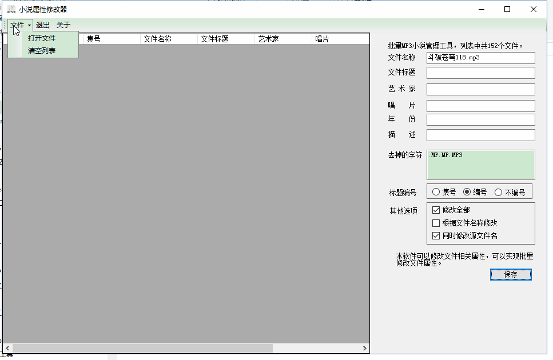
Task: Focus the 文件标题 text box
Action: 480,73
